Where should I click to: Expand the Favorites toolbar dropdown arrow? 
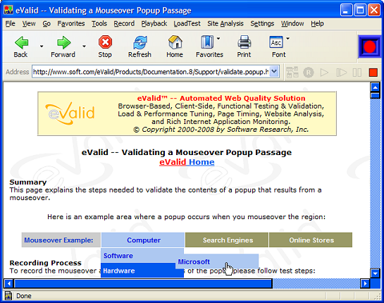pos(218,39)
